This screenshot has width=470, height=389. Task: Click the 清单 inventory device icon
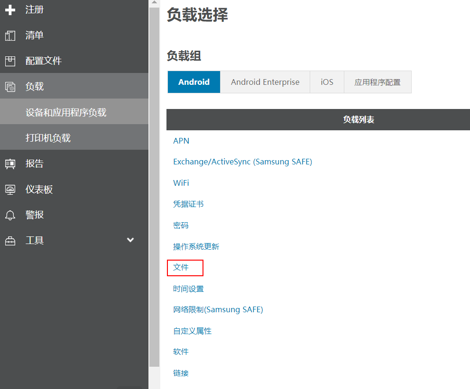[10, 36]
